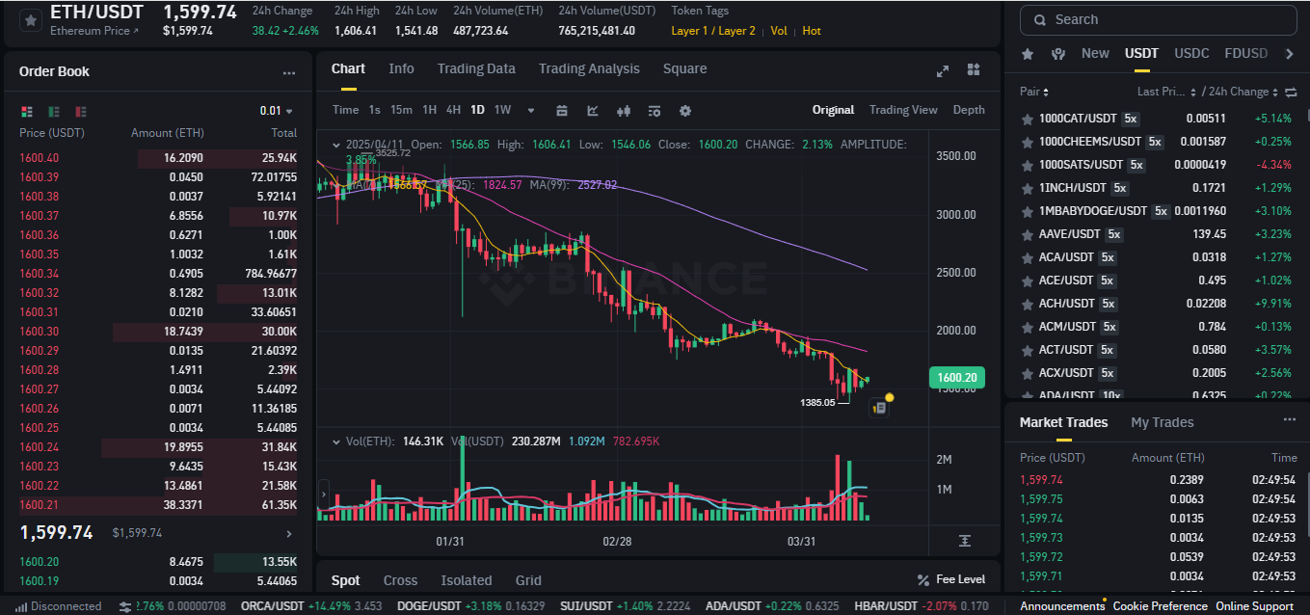
Task: Collapse the Vol(ETH) indicator row chevron
Action: click(335, 441)
